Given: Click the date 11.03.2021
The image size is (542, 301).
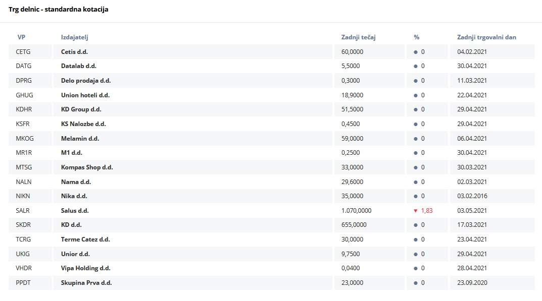Looking at the screenshot, I should pyautogui.click(x=472, y=81).
